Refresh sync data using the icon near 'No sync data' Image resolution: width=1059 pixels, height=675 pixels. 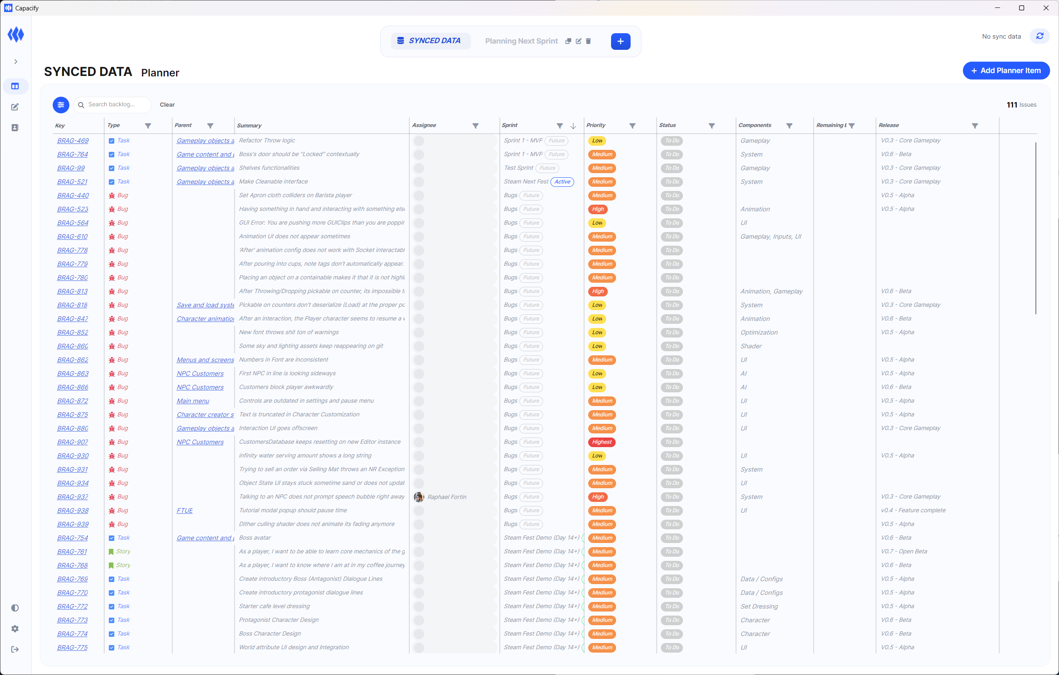(1039, 36)
